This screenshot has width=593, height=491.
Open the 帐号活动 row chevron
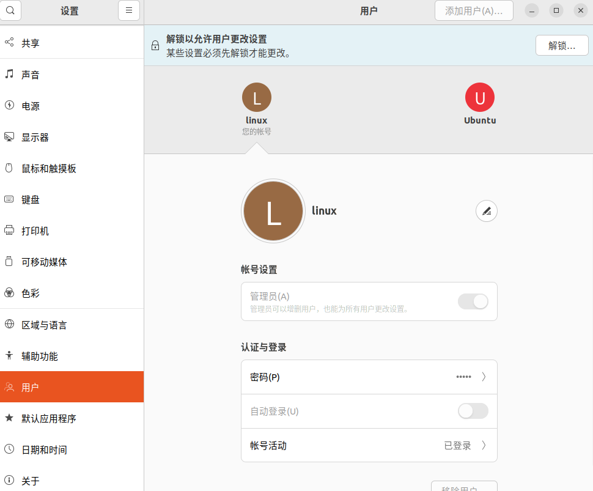(484, 445)
